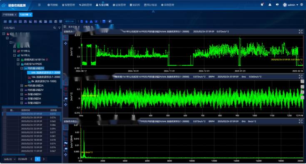Image resolution: width=306 pixels, height=164 pixels.
Task: Toggle the hamburger menu in the header
Action: (40, 5)
